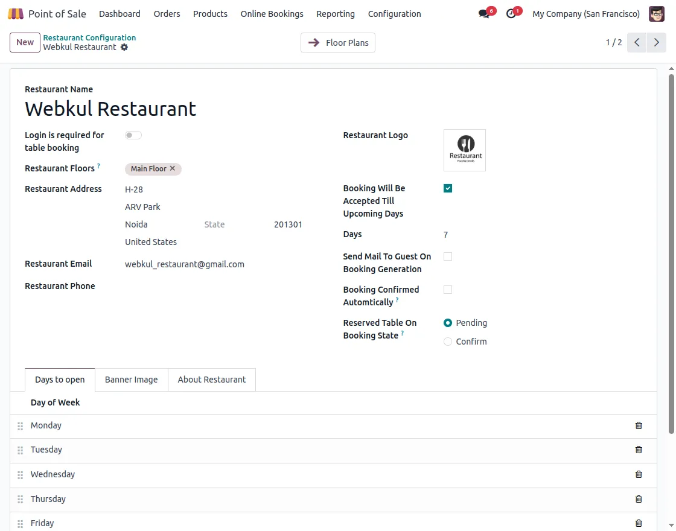Click the Floor Plans button
The width and height of the screenshot is (676, 531).
point(338,43)
